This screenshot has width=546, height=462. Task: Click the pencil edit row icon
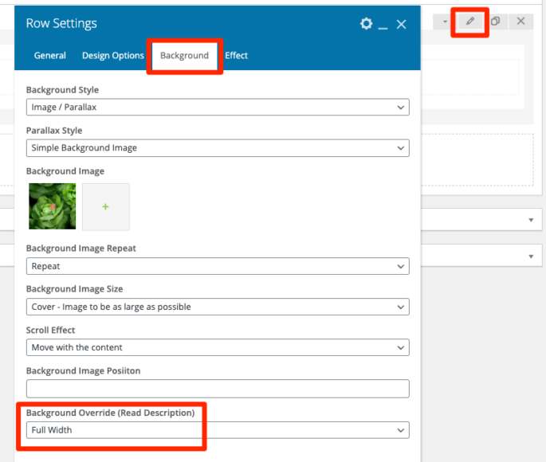point(470,22)
